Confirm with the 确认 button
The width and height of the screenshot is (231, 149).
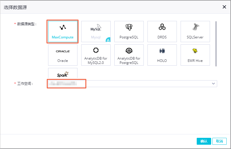204,141
